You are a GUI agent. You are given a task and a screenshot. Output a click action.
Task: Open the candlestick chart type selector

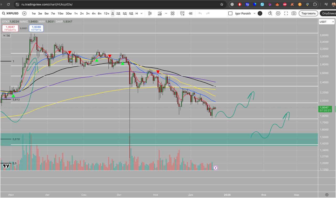click(x=150, y=14)
